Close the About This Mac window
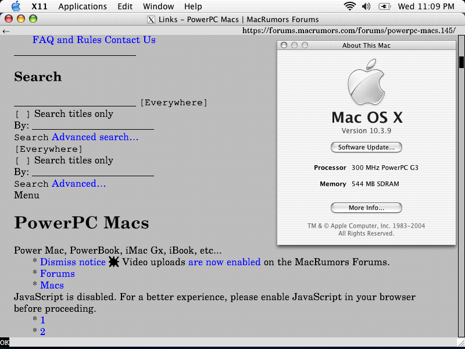465x349 pixels. [x=284, y=45]
